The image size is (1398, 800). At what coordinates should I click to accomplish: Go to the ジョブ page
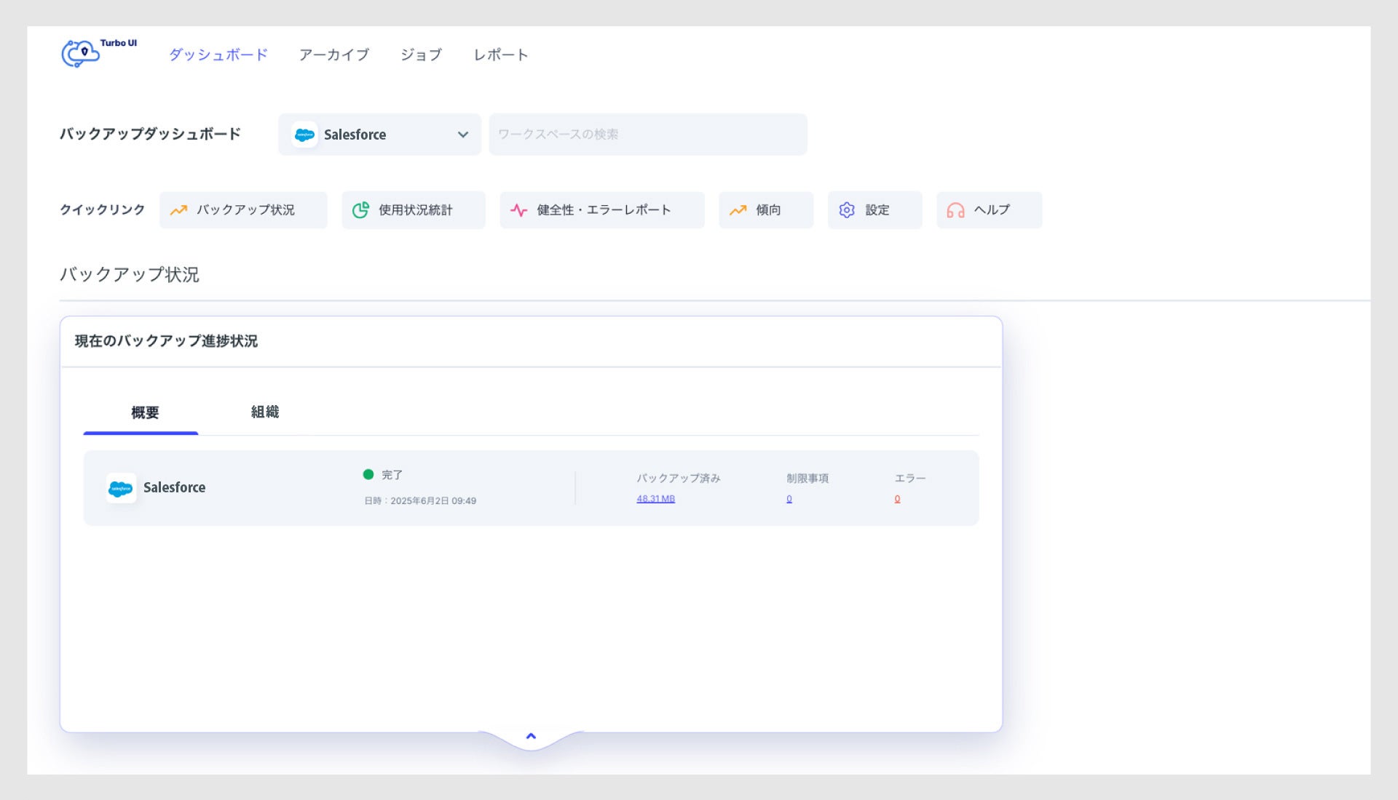tap(421, 55)
